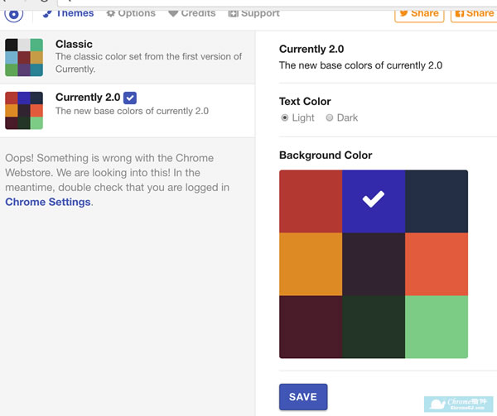Open the Chrome Settings link
Image resolution: width=497 pixels, height=416 pixels.
(x=48, y=202)
